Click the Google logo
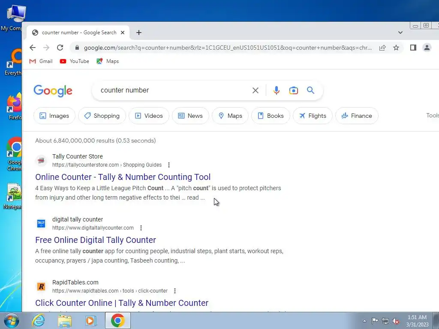This screenshot has height=329, width=439. coord(53,91)
